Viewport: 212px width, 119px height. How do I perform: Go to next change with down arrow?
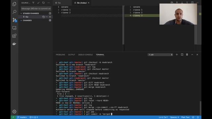tap(182, 3)
